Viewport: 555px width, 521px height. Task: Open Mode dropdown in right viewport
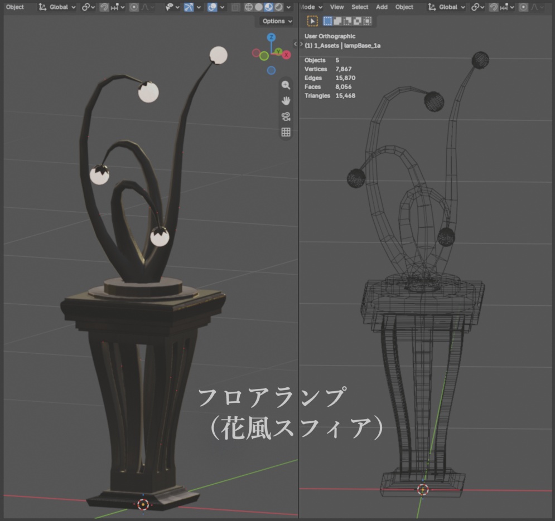(x=311, y=7)
